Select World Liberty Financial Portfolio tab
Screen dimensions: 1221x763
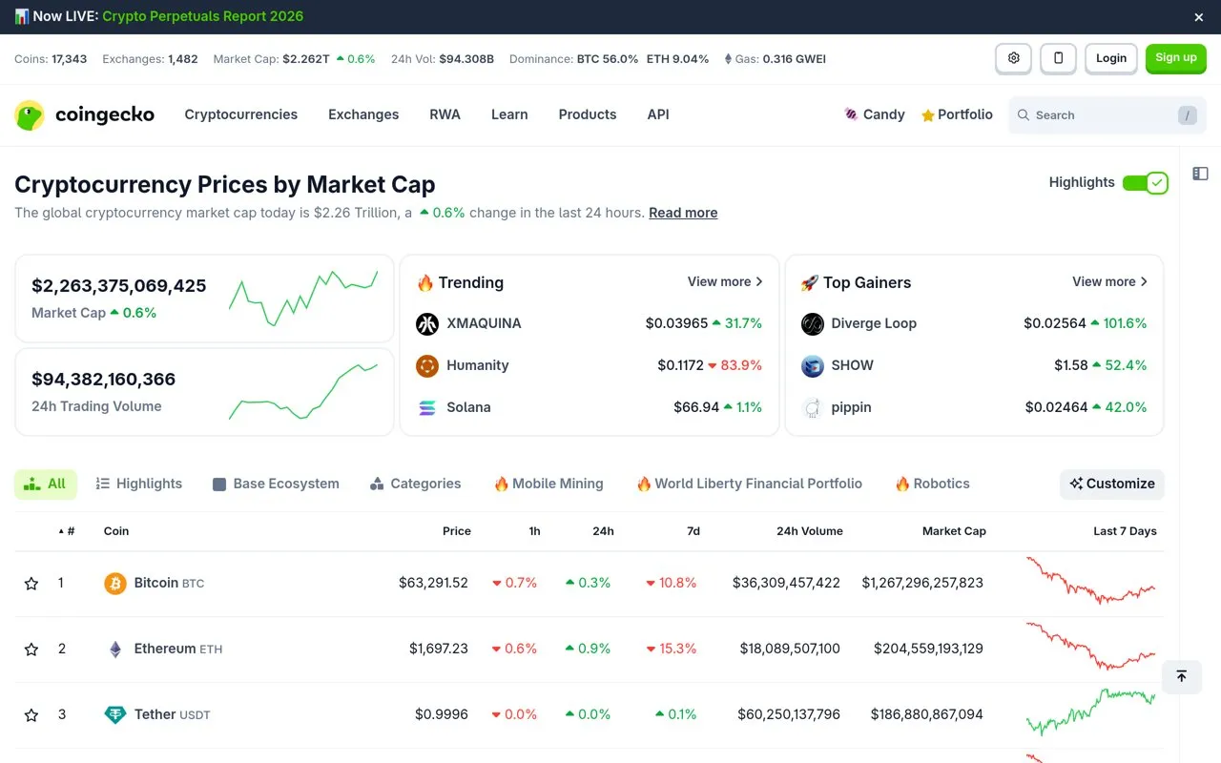coord(749,484)
